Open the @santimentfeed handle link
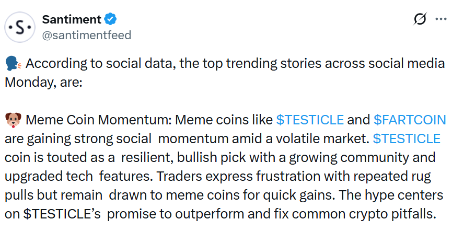Viewport: 452px width, 231px height. [86, 35]
